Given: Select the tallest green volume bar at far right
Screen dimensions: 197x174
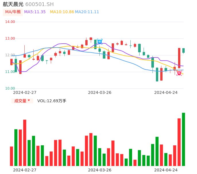Looking at the screenshot, I should [x=184, y=139].
